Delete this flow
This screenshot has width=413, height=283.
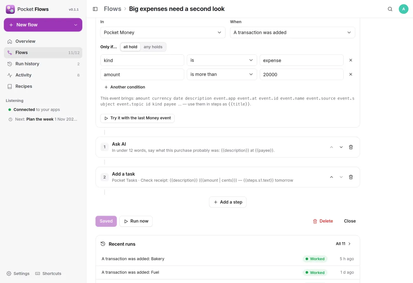click(x=323, y=221)
